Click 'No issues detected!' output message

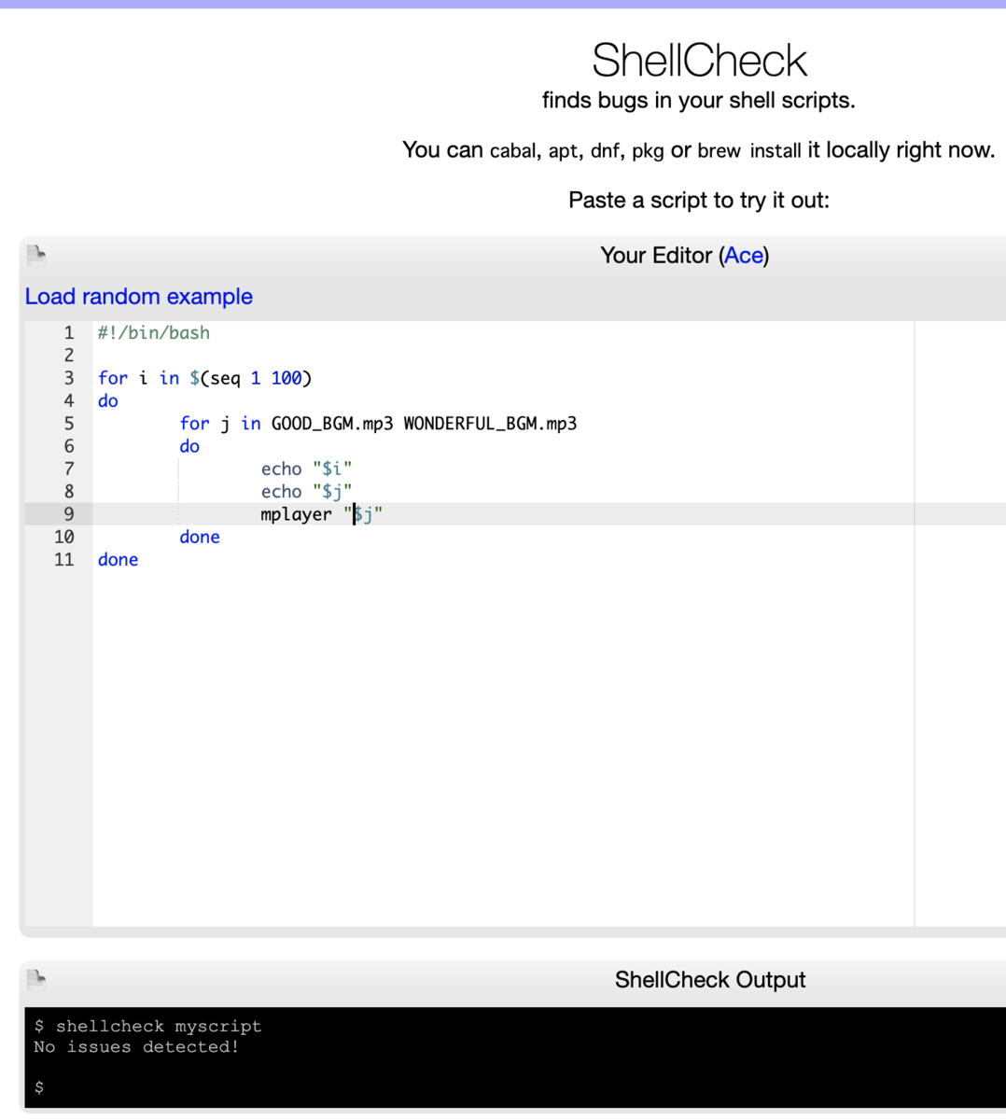point(136,1047)
